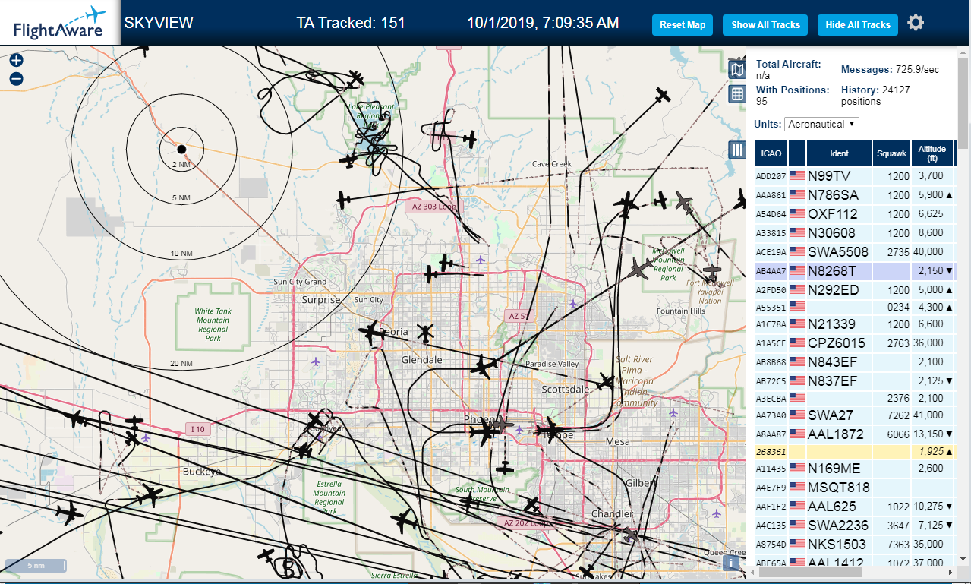Click the Messages 725.9/sec statistic

click(x=890, y=69)
